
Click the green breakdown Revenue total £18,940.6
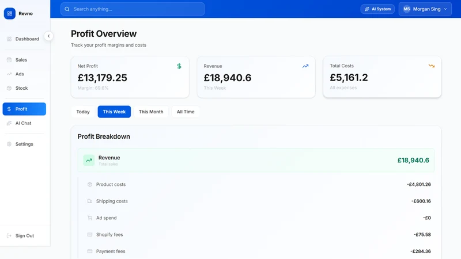point(413,161)
